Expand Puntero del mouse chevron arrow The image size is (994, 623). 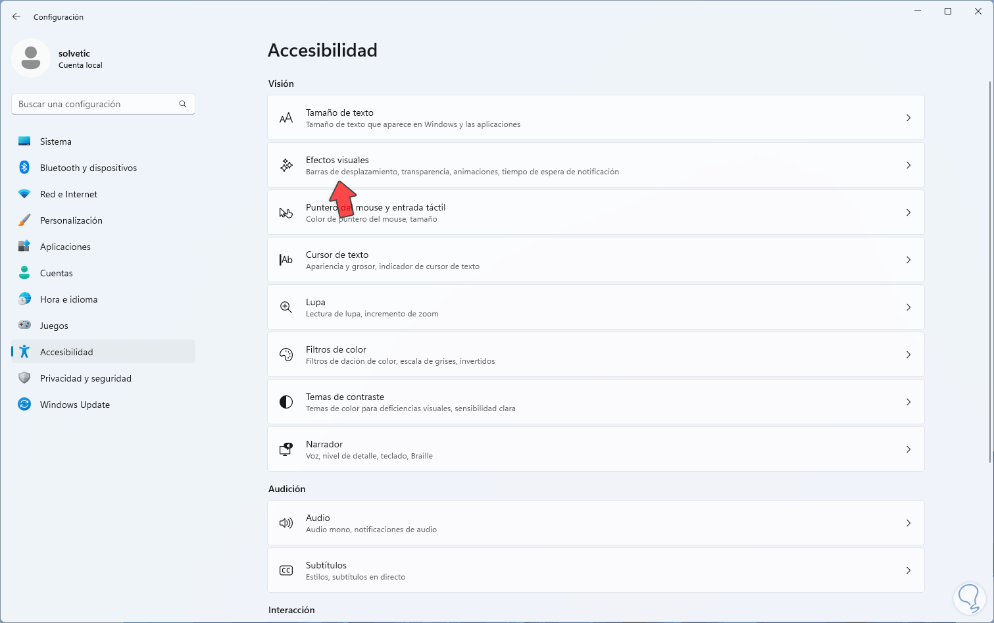908,212
